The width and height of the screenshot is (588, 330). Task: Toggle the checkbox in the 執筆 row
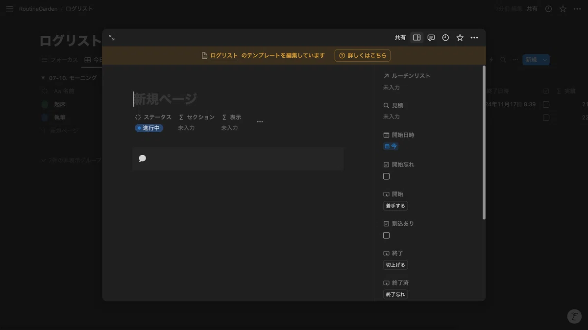[546, 118]
